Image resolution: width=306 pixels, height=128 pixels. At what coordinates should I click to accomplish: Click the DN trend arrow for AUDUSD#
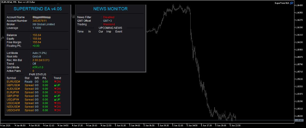(x=57, y=89)
